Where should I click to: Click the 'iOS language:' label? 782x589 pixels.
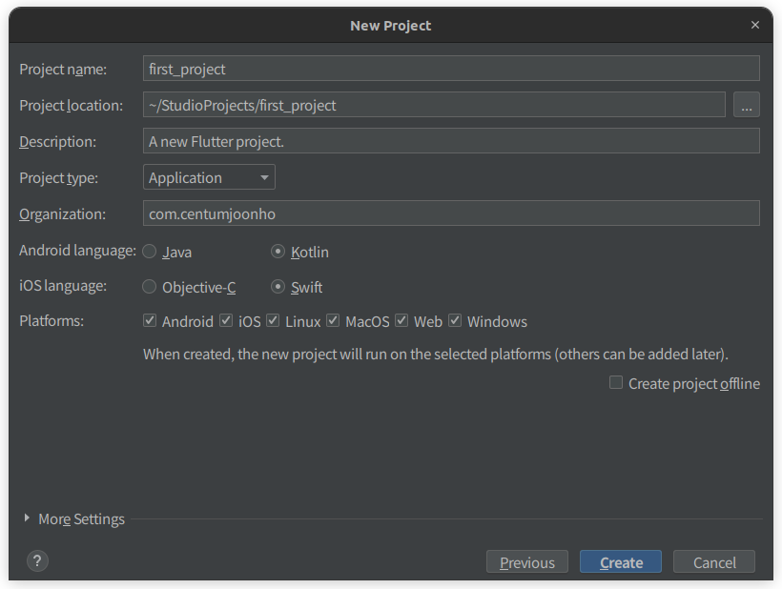coord(63,286)
